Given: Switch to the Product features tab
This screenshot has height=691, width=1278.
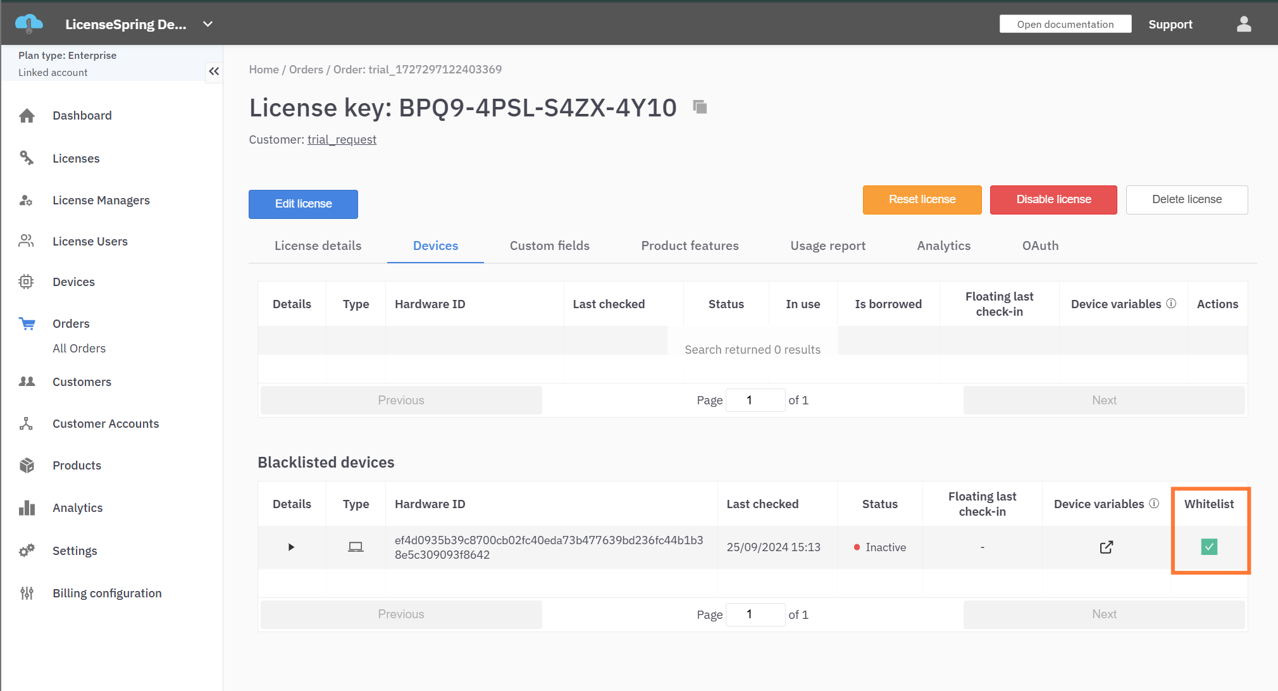Looking at the screenshot, I should tap(690, 246).
